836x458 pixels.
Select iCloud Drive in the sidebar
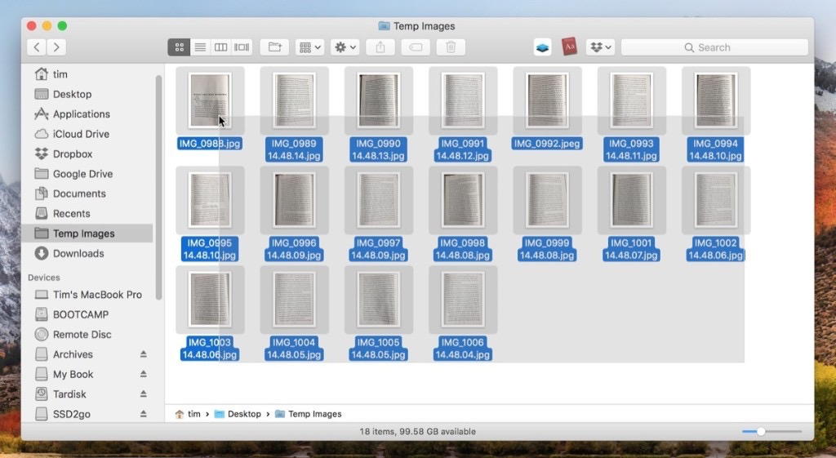[x=81, y=134]
